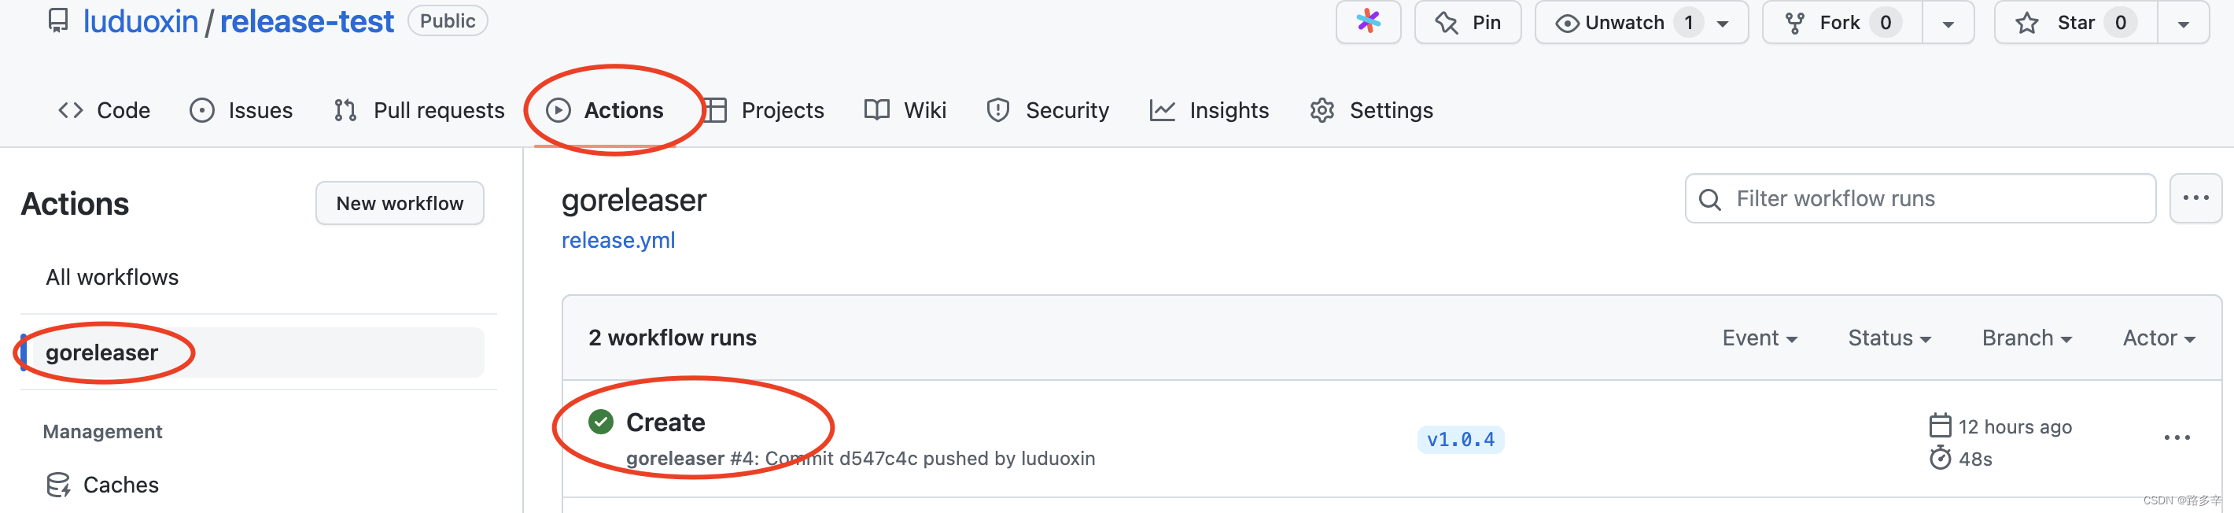Type in the Filter workflow runs field
Image resolution: width=2234 pixels, height=513 pixels.
(1864, 199)
